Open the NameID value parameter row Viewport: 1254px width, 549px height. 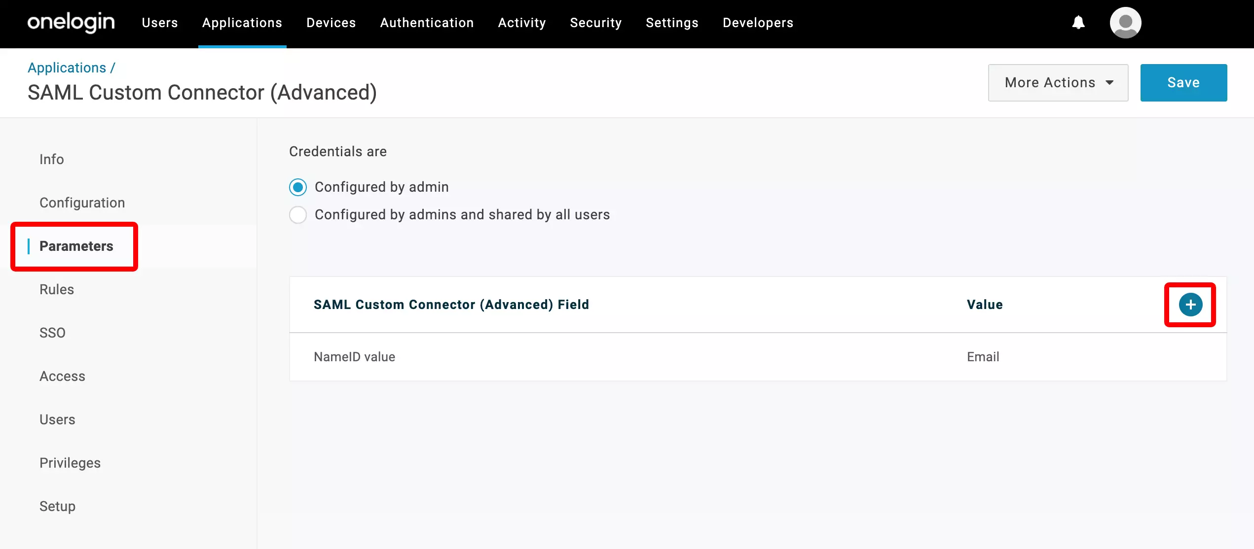[758, 357]
